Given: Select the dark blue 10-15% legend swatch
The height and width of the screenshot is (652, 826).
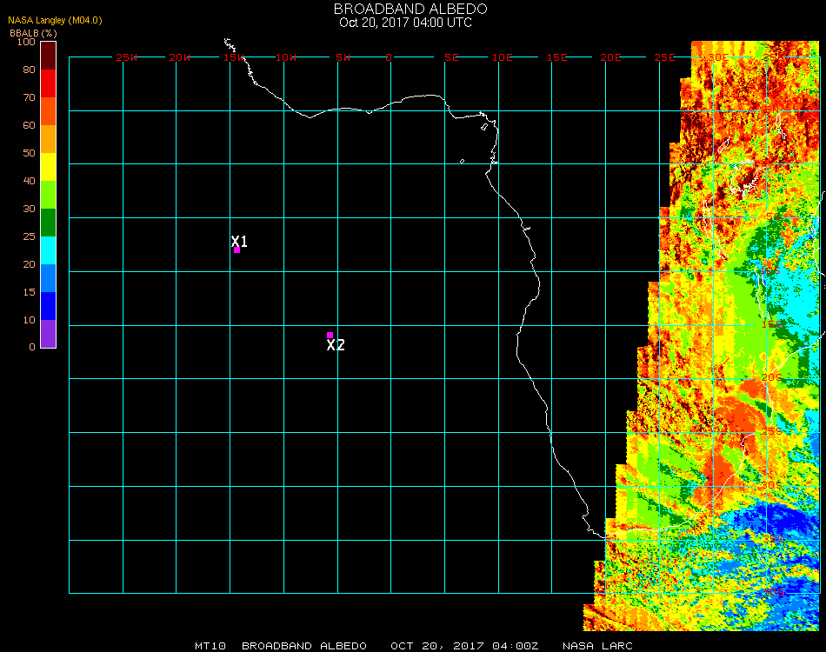Looking at the screenshot, I should click(x=48, y=306).
